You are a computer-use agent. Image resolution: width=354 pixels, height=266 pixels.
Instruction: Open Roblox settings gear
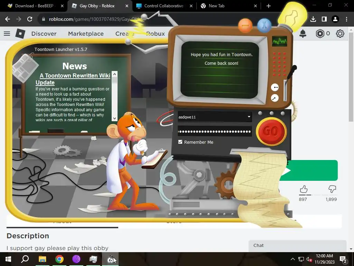(340, 34)
